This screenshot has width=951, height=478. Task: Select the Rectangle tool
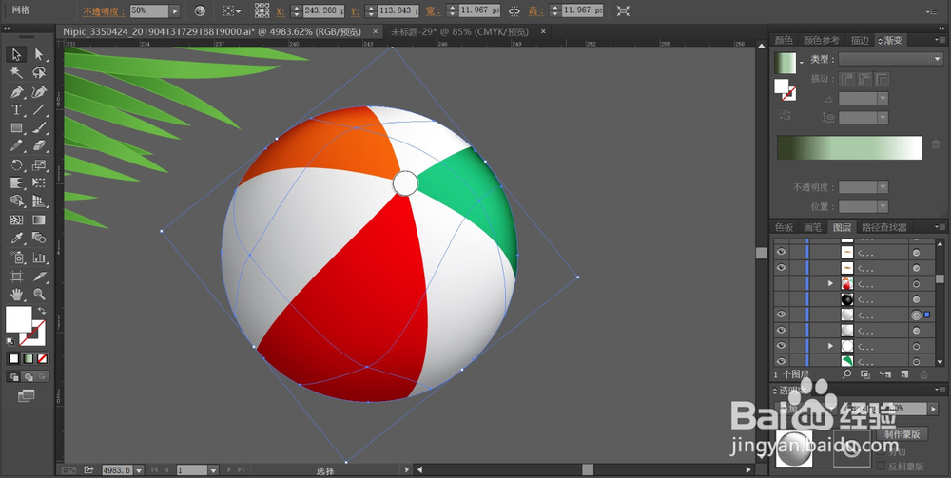click(16, 128)
